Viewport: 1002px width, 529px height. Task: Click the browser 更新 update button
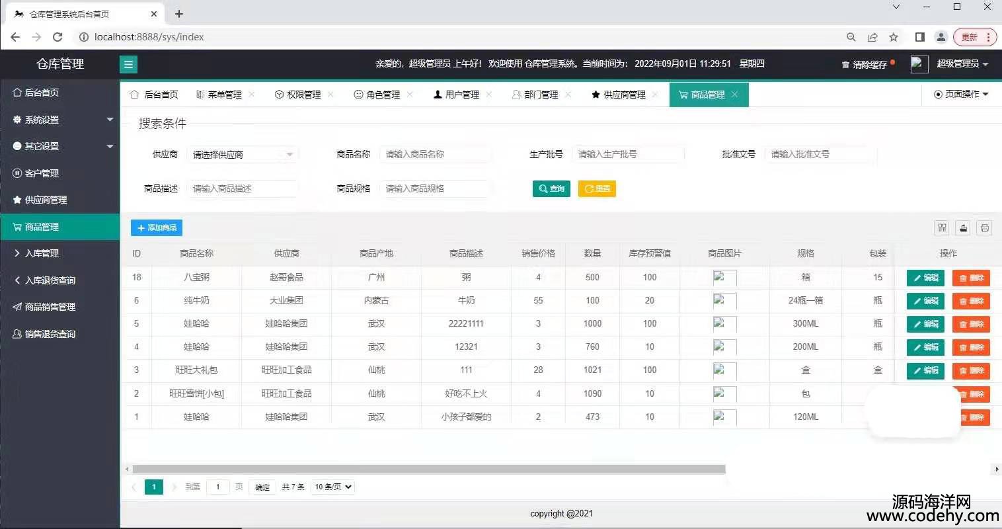click(x=975, y=37)
